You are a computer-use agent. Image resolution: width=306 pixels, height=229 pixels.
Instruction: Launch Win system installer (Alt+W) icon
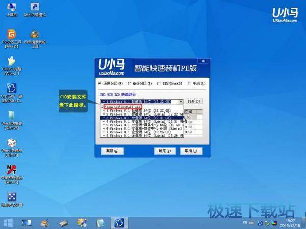click(12, 120)
